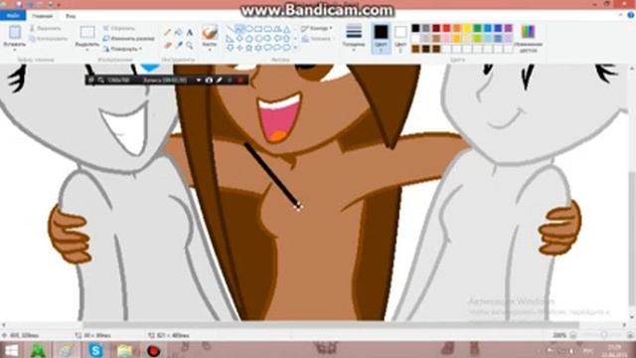
Task: Select the Fill with color bucket tool
Action: coord(179,33)
